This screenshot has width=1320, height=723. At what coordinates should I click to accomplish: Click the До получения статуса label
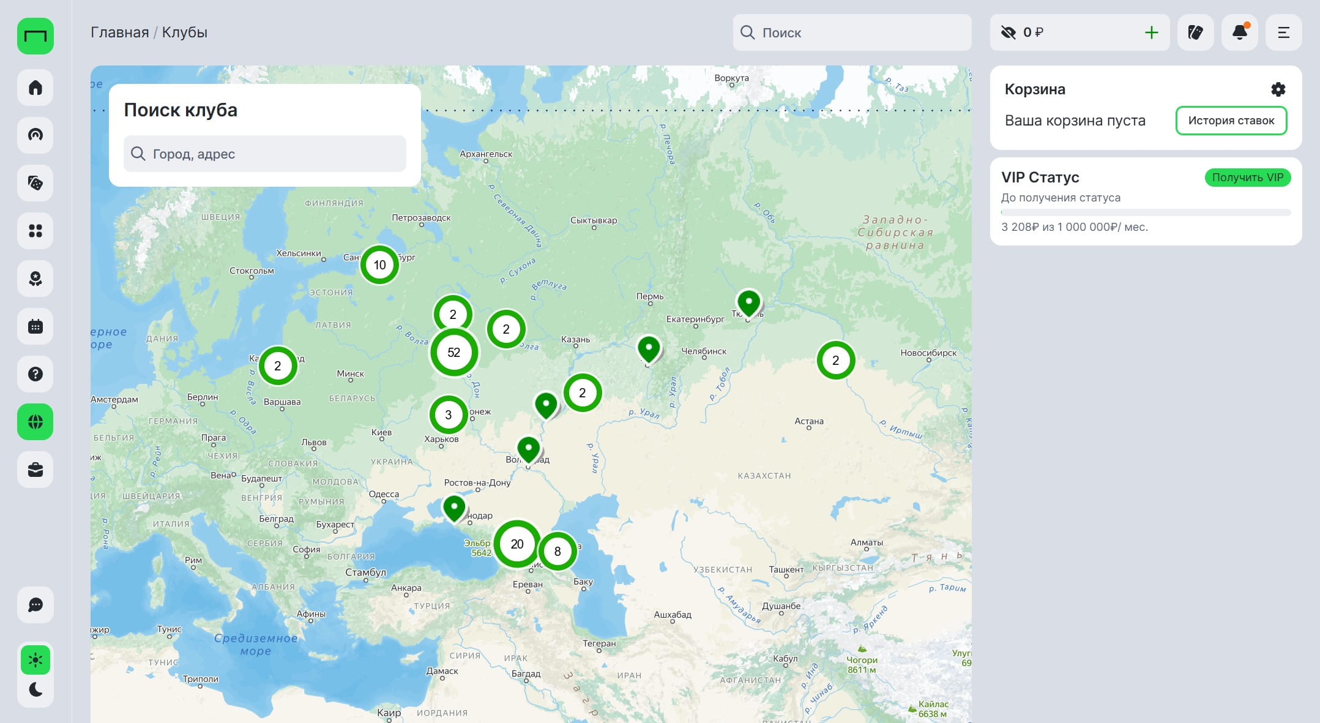(1061, 198)
